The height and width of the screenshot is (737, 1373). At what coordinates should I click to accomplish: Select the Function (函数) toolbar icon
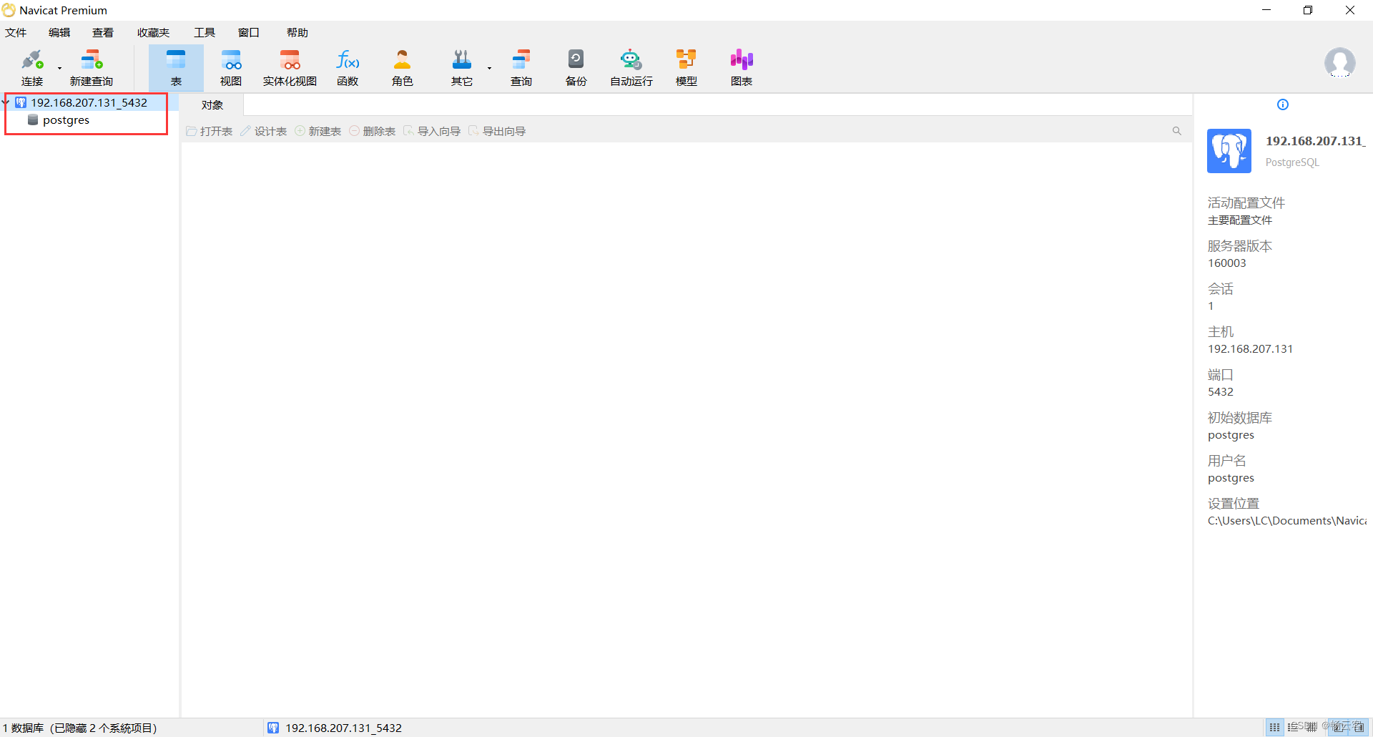tap(348, 67)
